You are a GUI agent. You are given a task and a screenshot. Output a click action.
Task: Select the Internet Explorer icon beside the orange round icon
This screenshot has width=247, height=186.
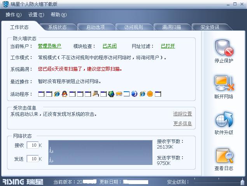click(142, 94)
